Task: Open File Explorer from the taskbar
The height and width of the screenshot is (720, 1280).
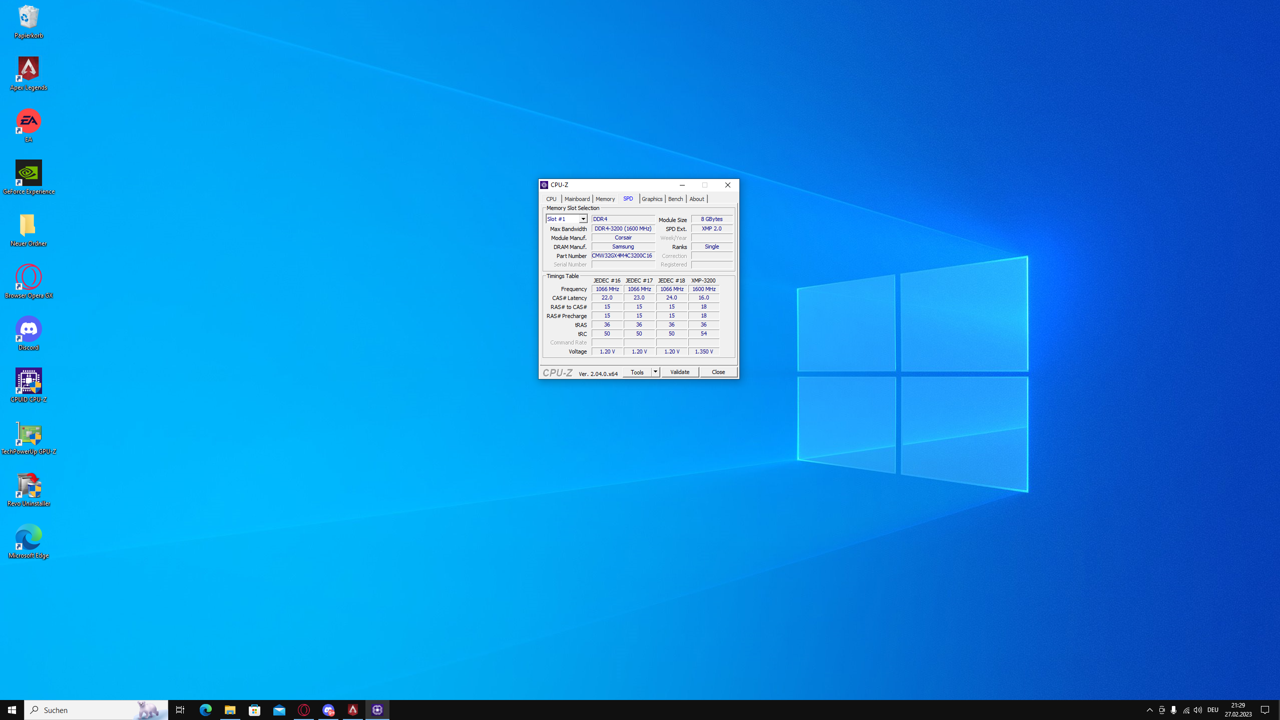Action: click(x=230, y=709)
